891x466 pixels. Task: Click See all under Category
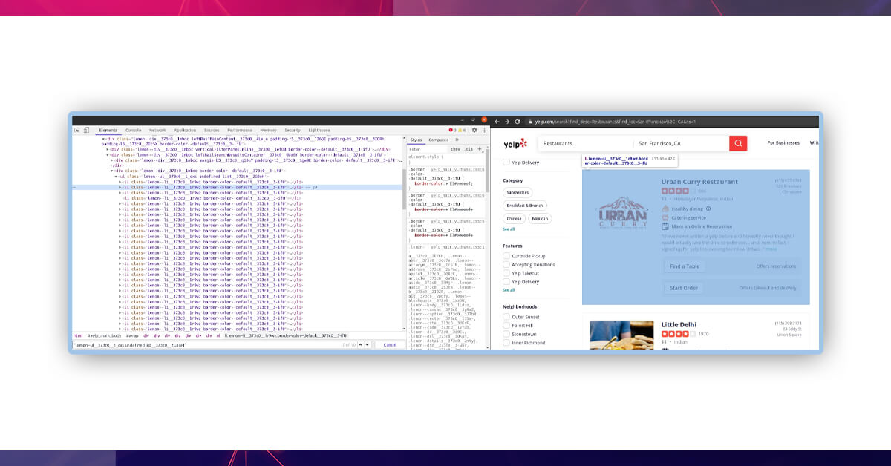click(x=509, y=229)
